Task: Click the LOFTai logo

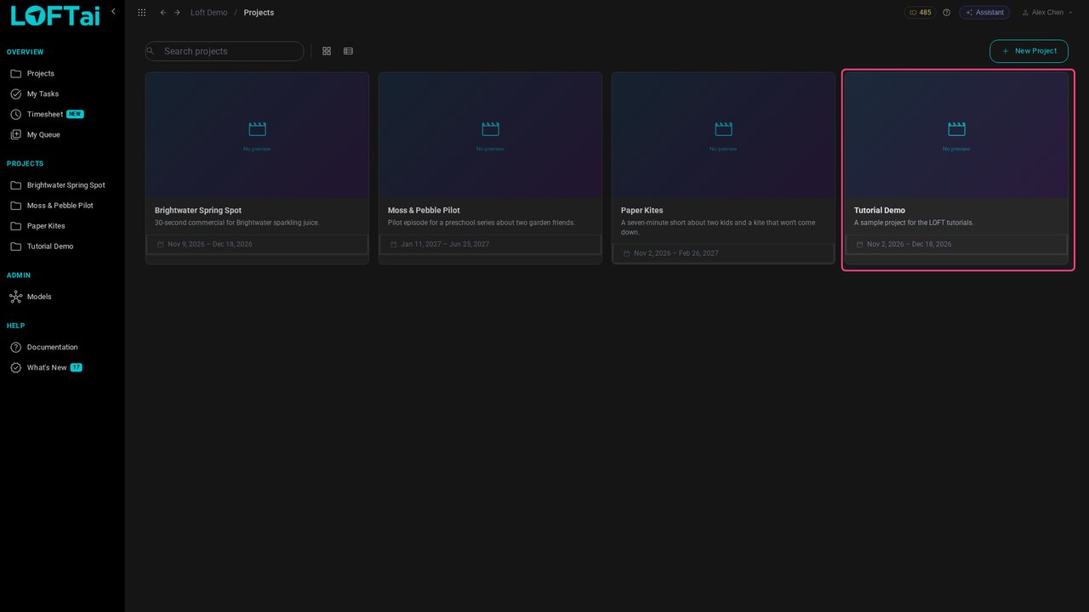Action: point(54,15)
